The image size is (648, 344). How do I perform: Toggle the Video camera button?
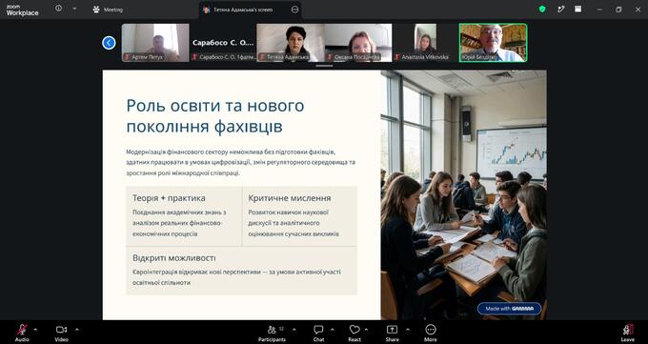tap(61, 333)
